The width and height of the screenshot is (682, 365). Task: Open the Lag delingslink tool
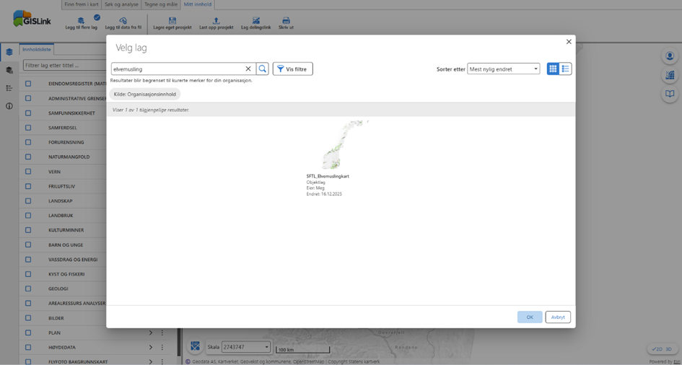(255, 21)
